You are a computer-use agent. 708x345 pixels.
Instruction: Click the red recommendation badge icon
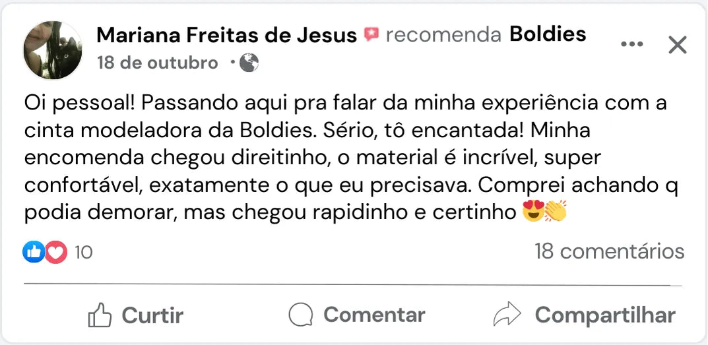[371, 34]
